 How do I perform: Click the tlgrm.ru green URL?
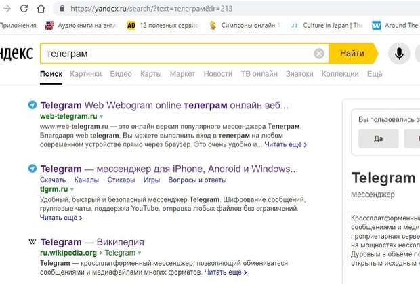pyautogui.click(x=54, y=189)
